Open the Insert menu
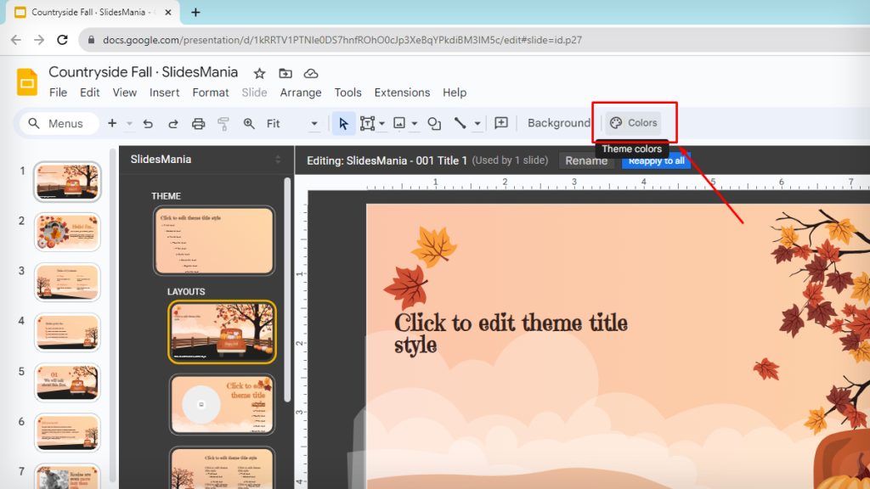This screenshot has height=489, width=870. (x=164, y=93)
